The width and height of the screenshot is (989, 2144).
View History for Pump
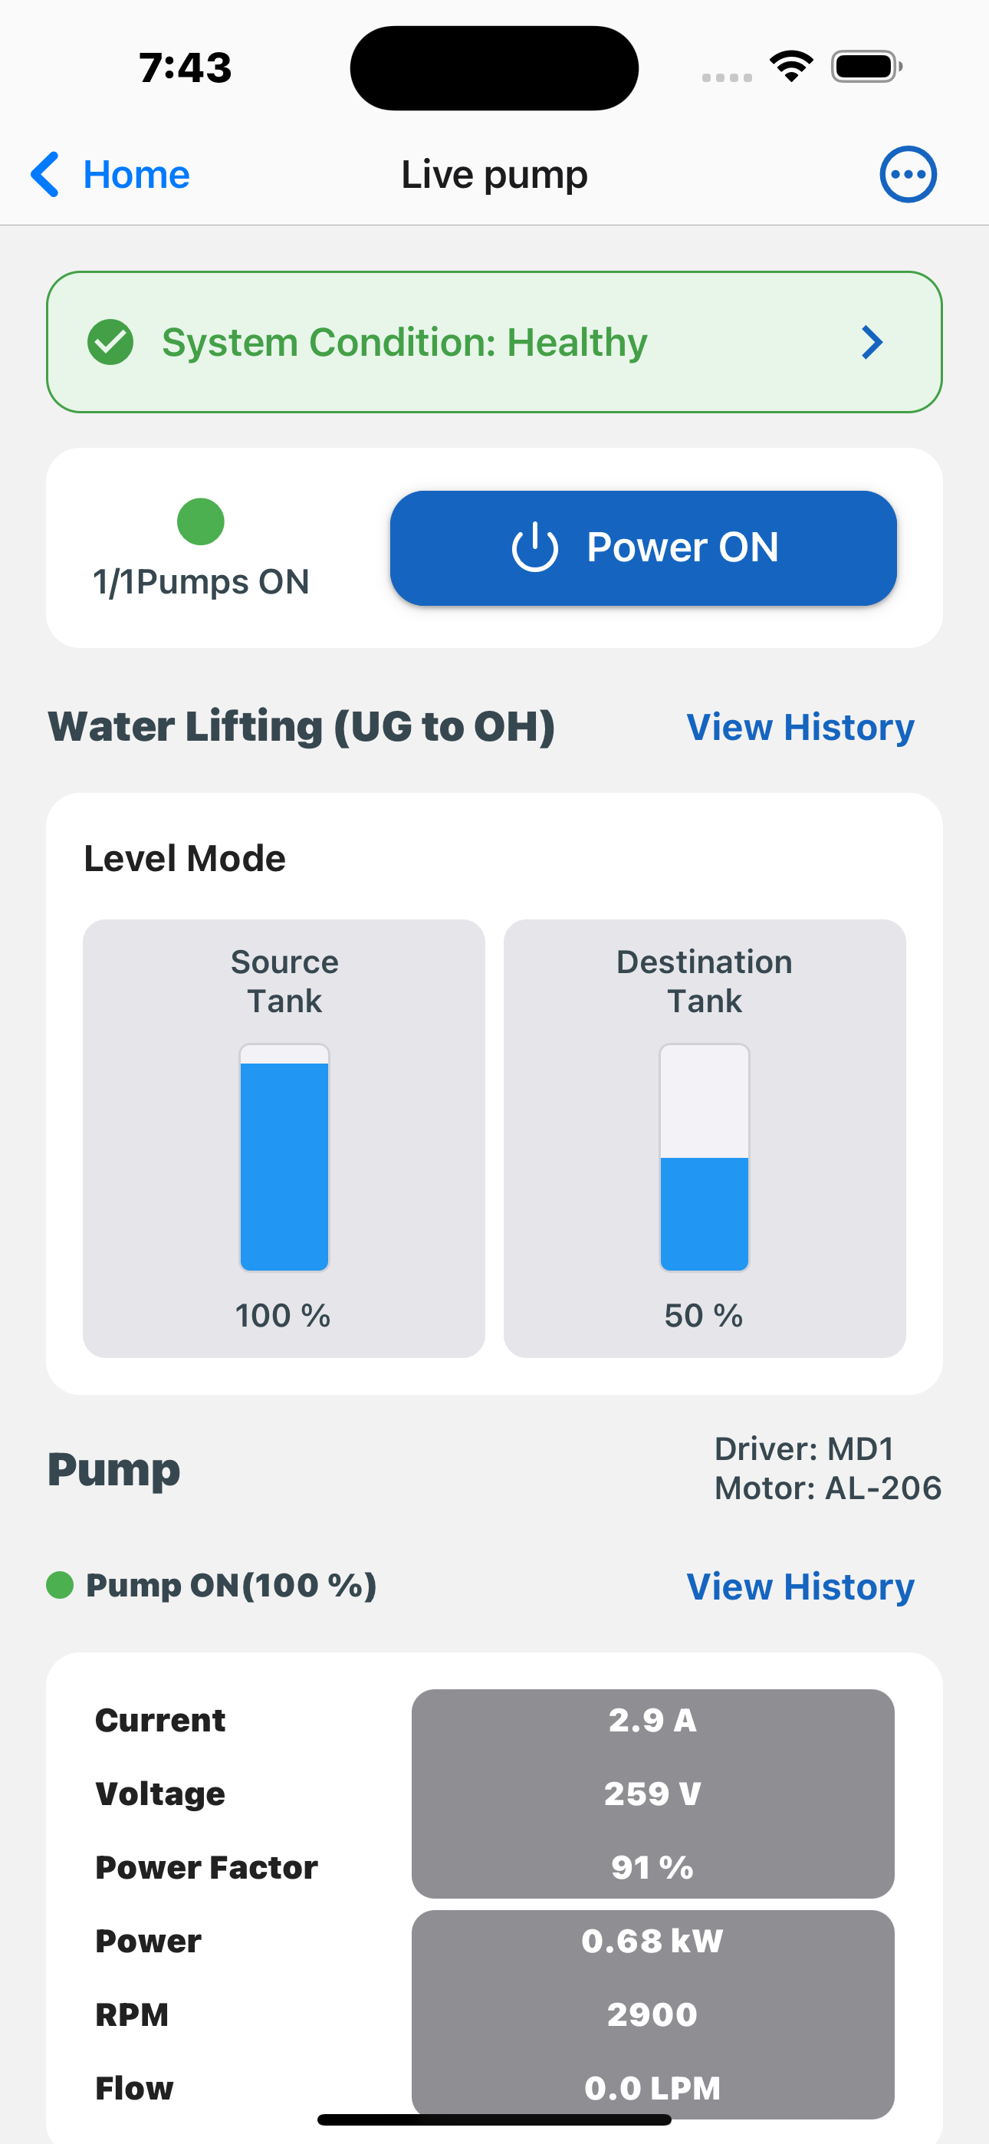[x=800, y=1587]
